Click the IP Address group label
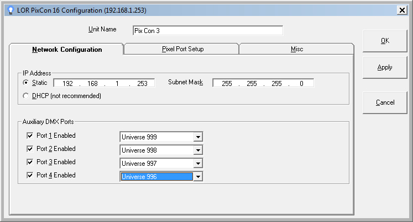The image size is (413, 222). click(x=36, y=73)
